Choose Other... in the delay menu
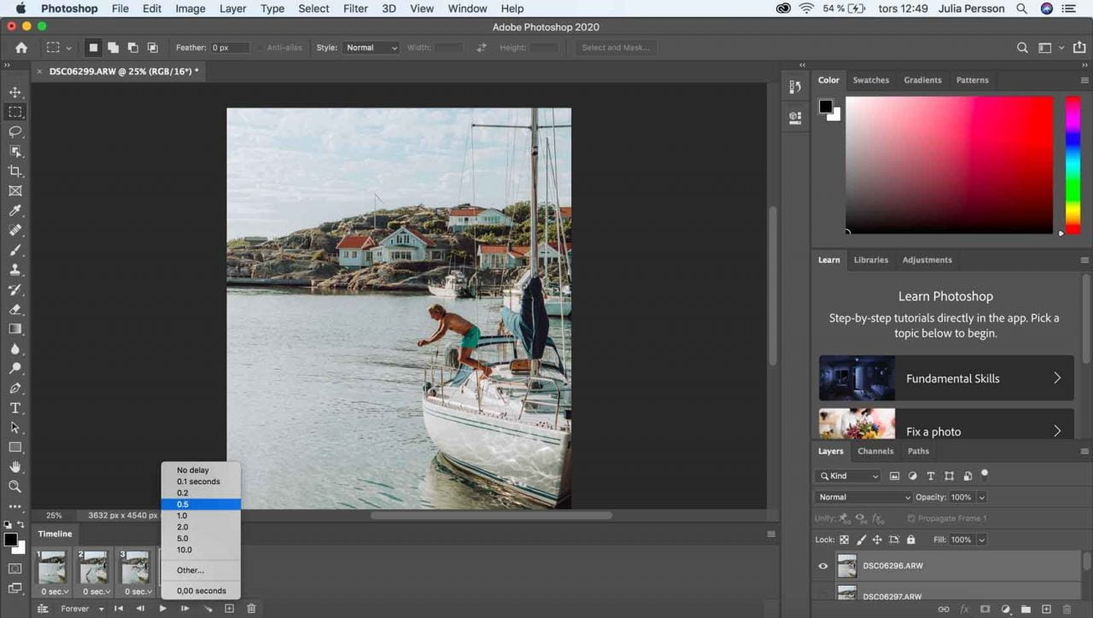 (189, 570)
